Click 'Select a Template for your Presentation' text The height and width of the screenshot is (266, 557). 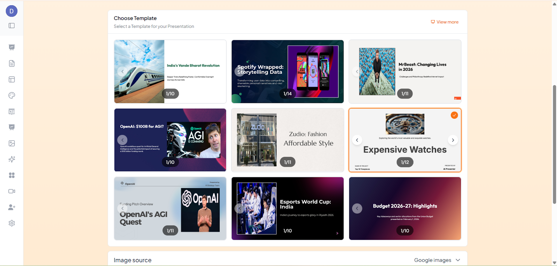pyautogui.click(x=154, y=26)
